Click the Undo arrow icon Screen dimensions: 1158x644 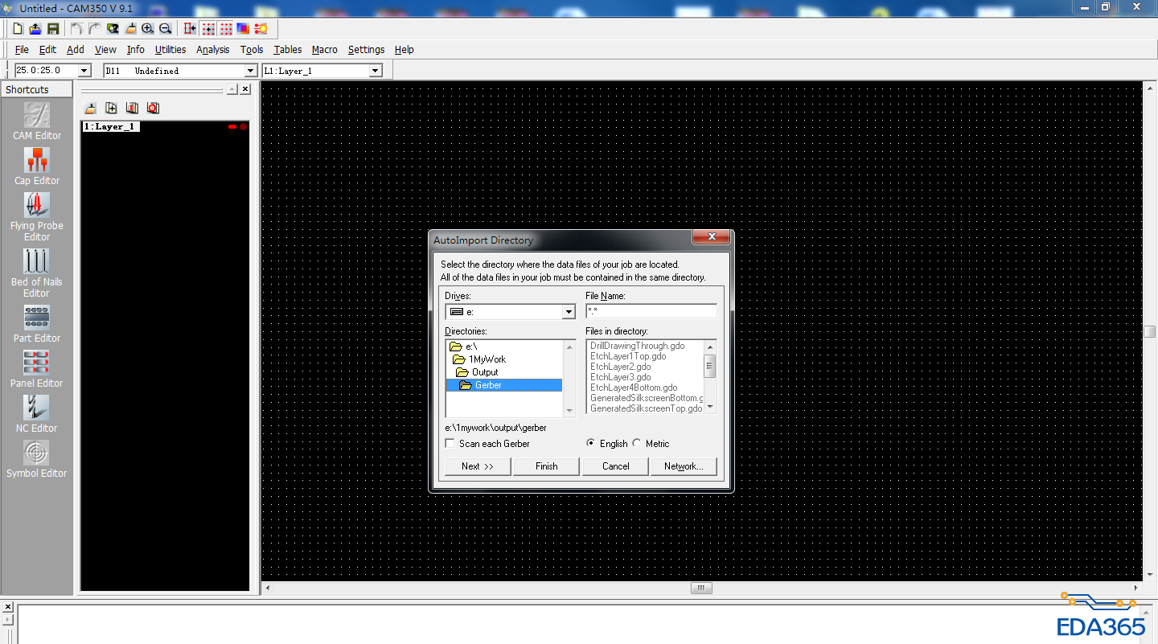click(x=76, y=28)
